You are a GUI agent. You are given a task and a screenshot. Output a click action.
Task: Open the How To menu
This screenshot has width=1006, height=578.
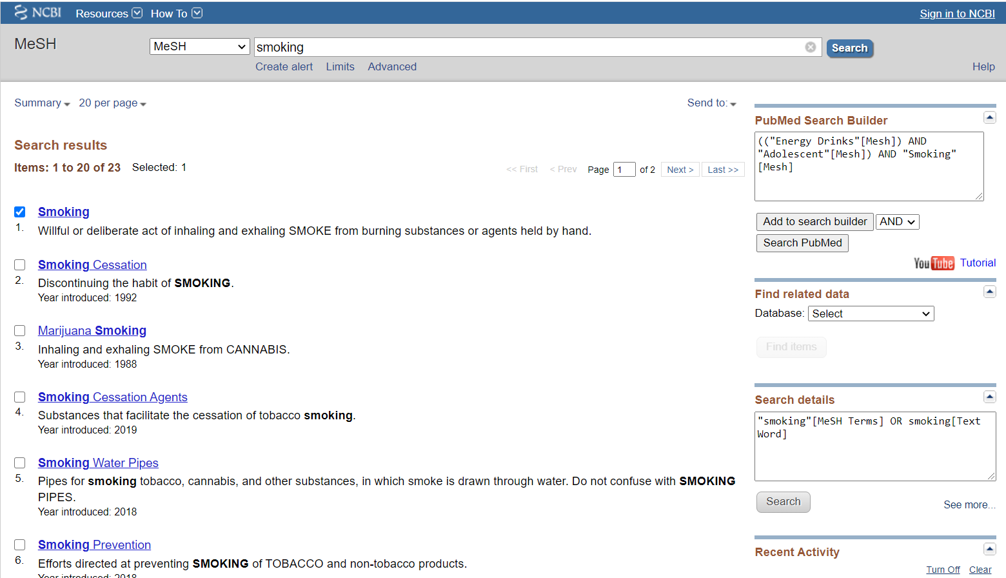176,14
